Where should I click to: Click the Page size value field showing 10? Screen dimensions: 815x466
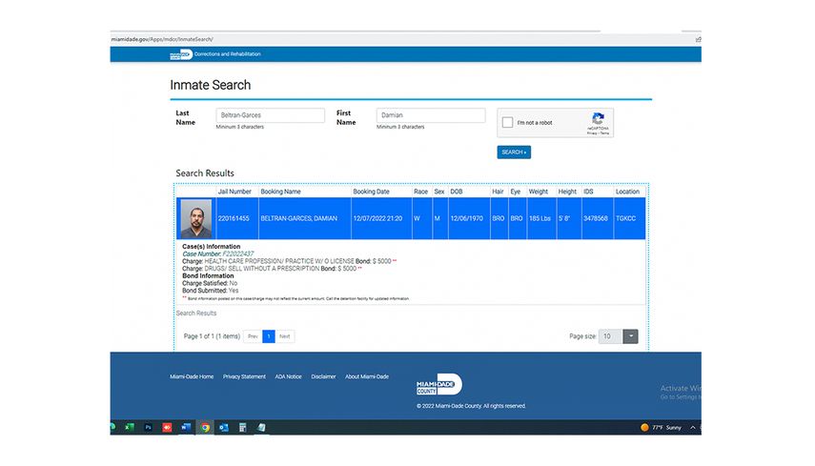[611, 336]
